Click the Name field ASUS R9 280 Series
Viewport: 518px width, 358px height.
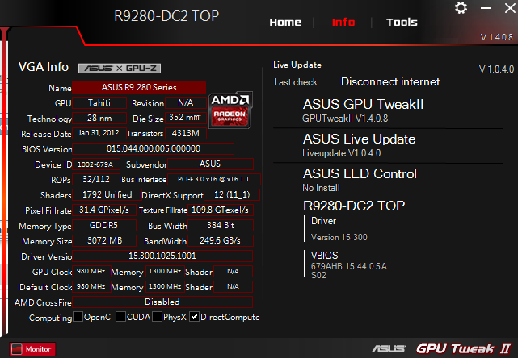pos(139,87)
